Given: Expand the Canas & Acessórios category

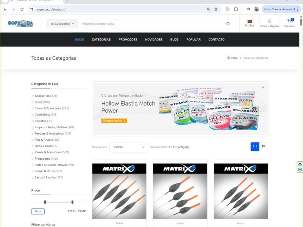Looking at the screenshot, I should (33, 109).
